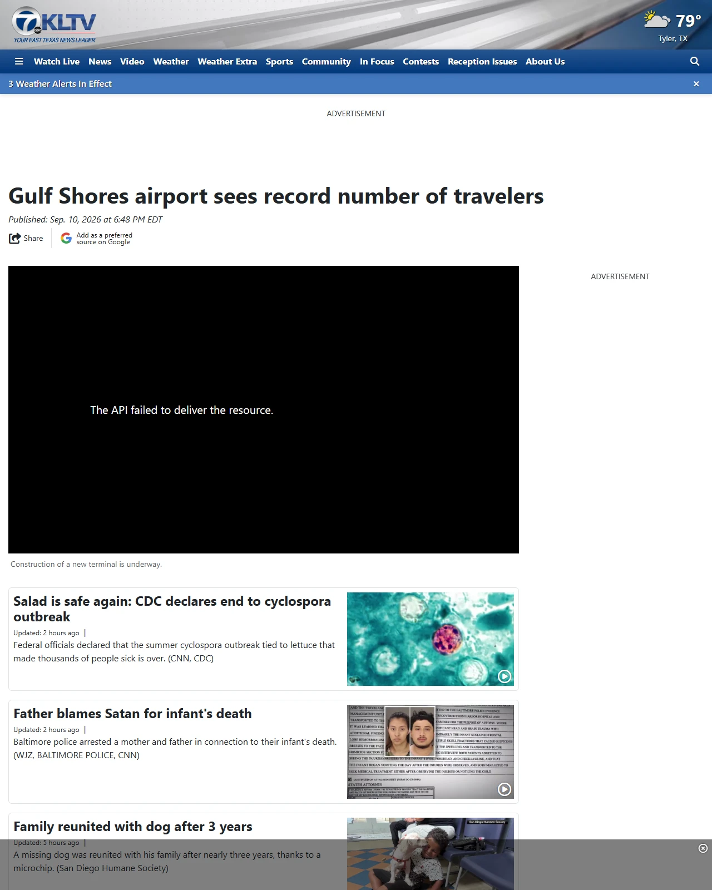Play the infant's death story video icon

505,789
